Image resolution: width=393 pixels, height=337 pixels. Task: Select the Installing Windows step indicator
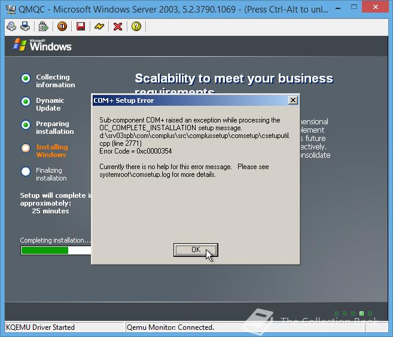[x=26, y=148]
